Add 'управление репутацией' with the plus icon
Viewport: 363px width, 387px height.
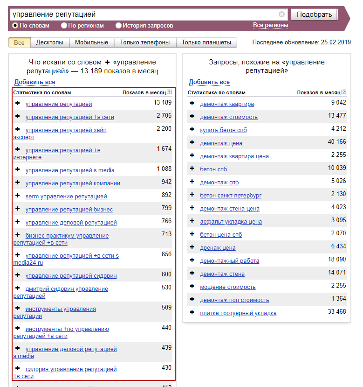point(18,103)
